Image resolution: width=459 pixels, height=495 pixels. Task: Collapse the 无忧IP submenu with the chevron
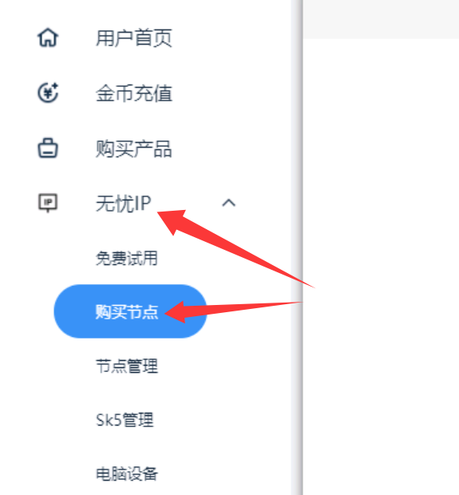coord(228,203)
